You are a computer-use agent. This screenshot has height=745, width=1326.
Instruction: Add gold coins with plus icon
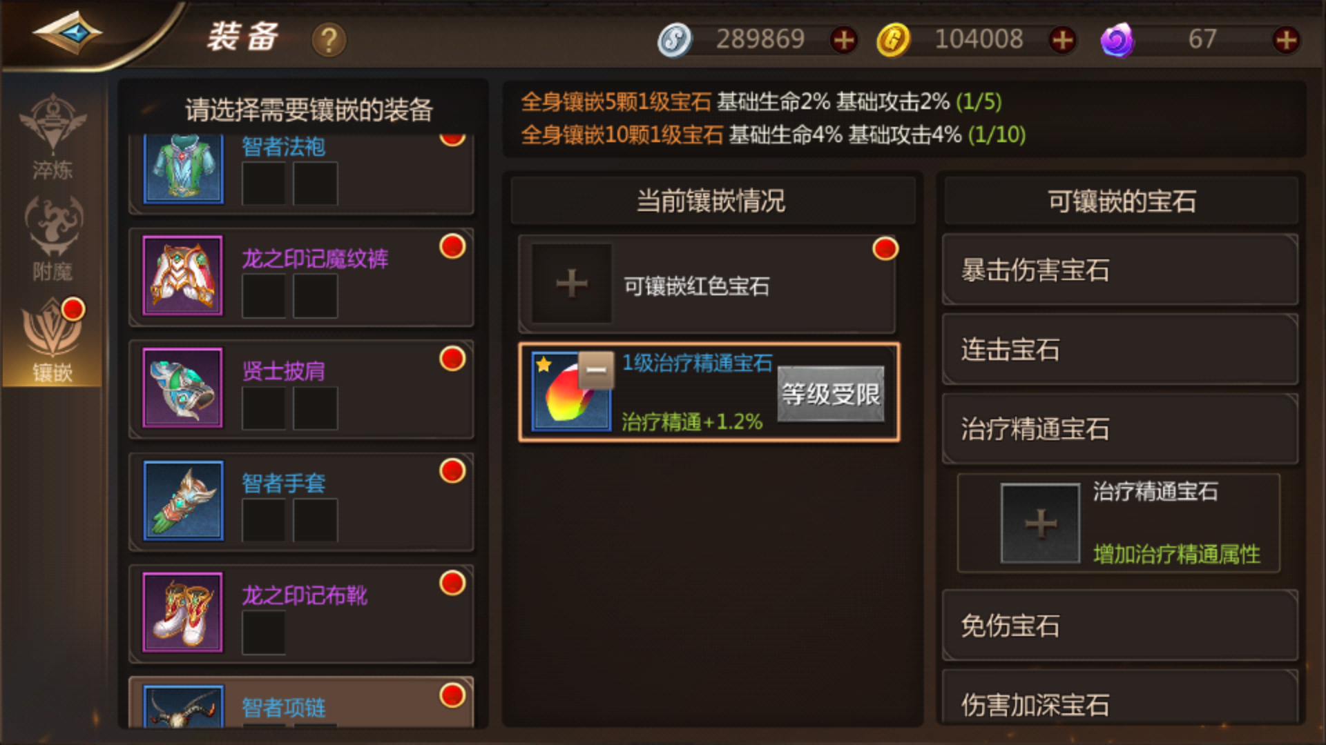click(1062, 40)
